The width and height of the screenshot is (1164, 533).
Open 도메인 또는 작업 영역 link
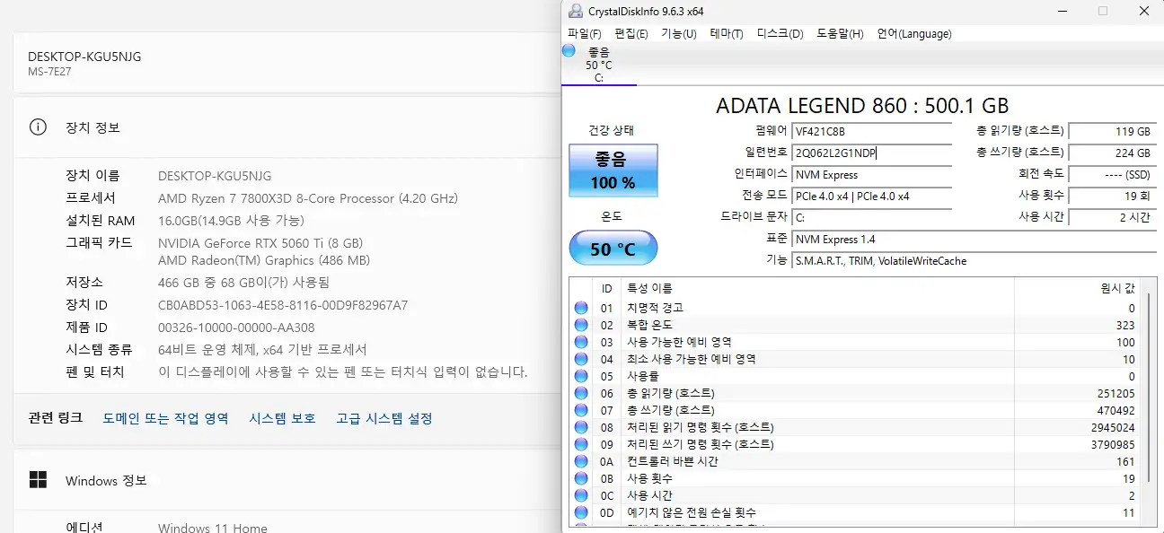[x=165, y=418]
